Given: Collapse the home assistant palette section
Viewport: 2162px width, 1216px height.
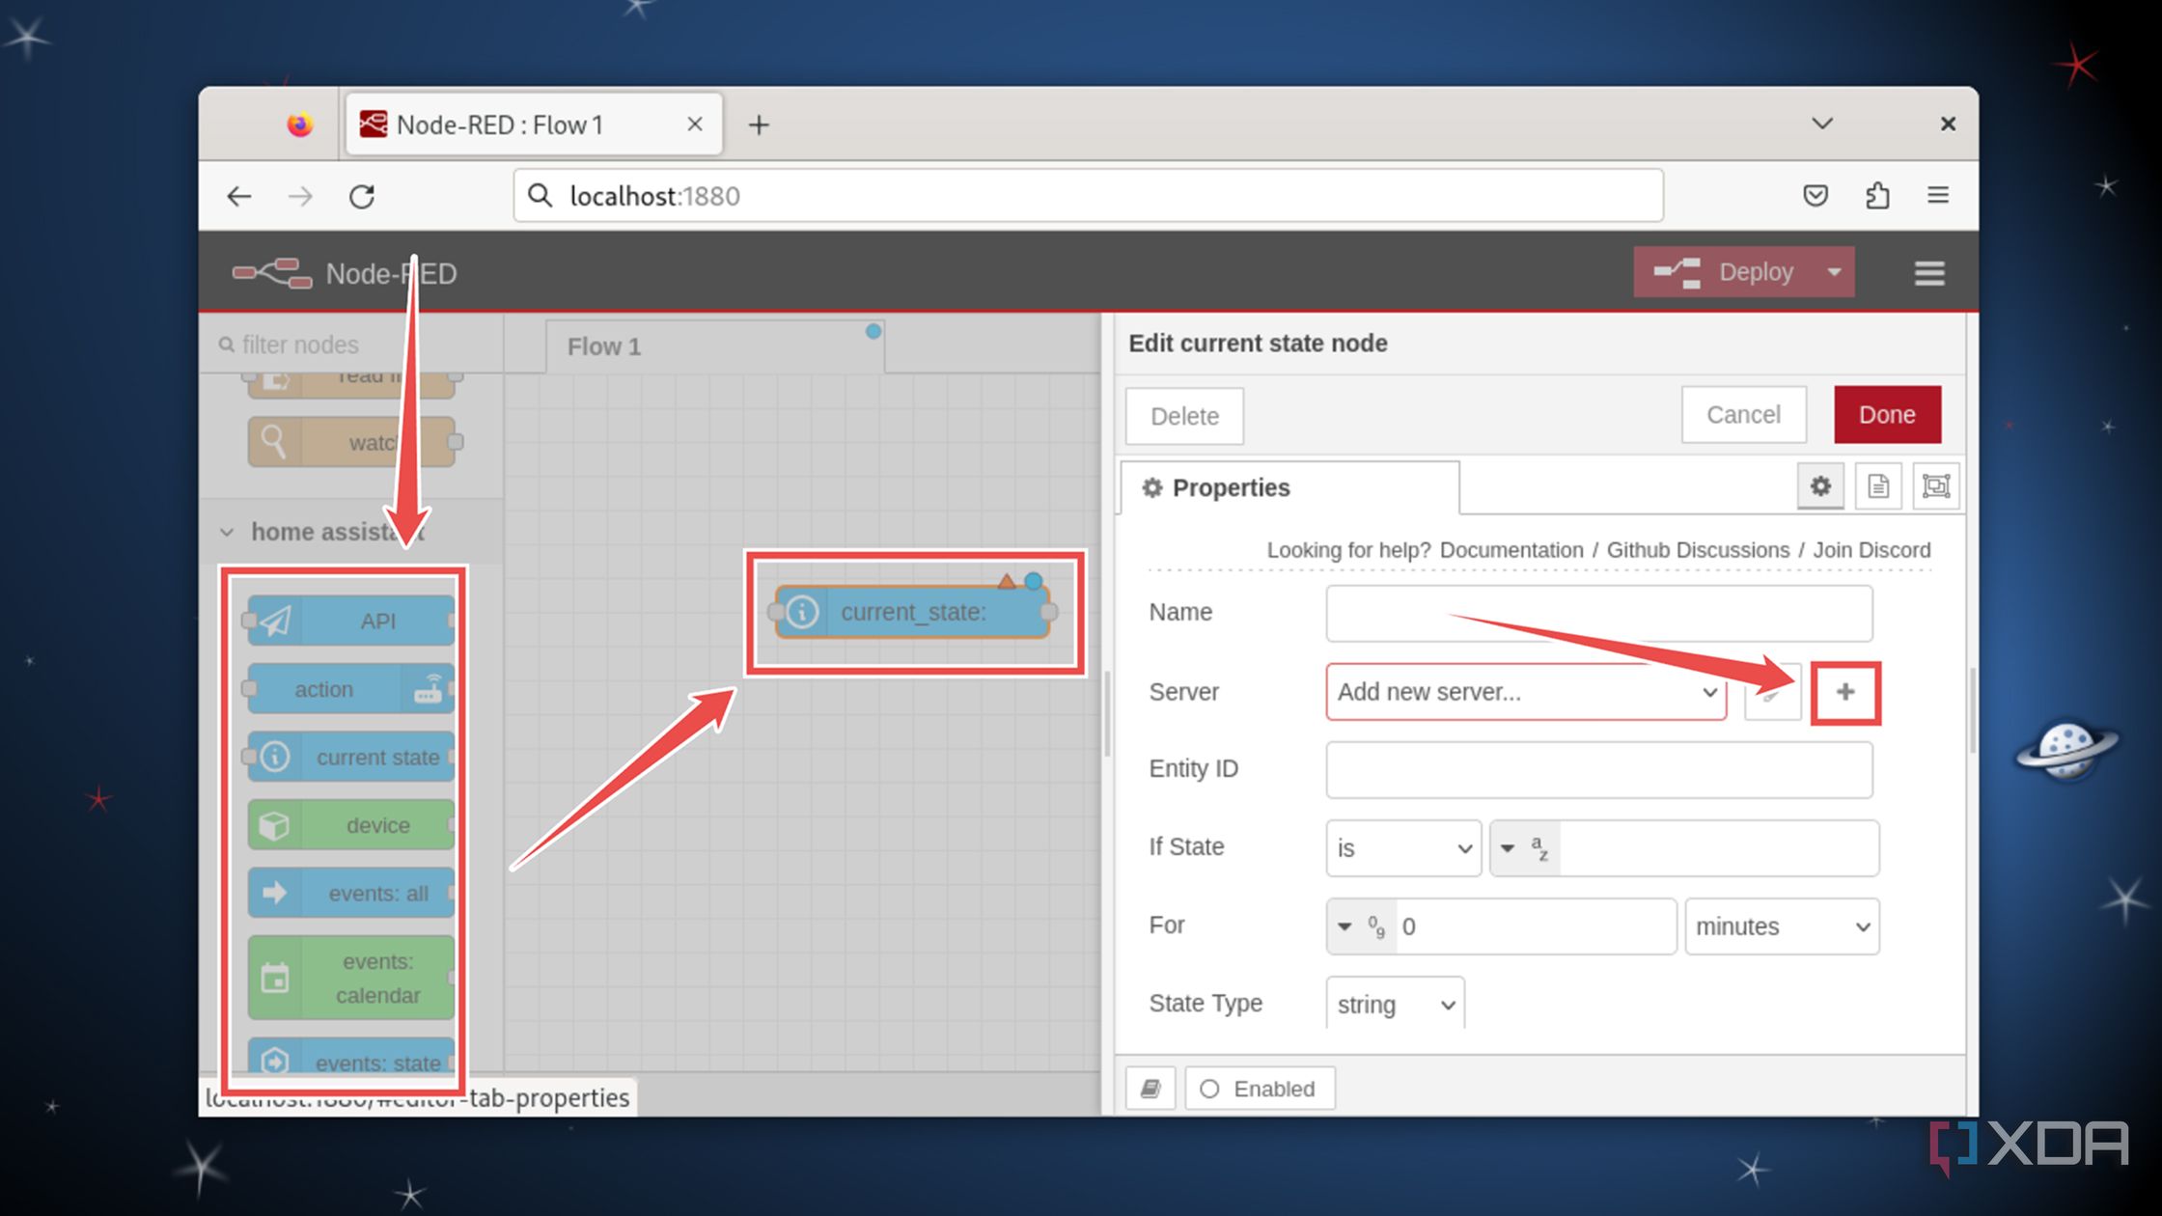Looking at the screenshot, I should [x=228, y=531].
